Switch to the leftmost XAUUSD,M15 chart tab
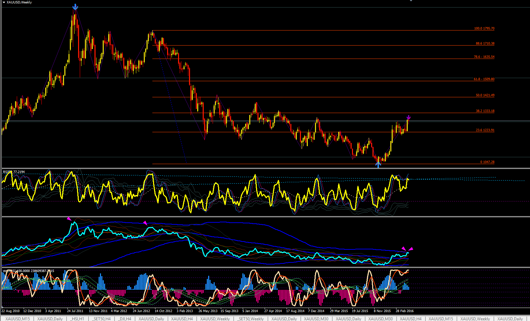 pyautogui.click(x=17, y=319)
